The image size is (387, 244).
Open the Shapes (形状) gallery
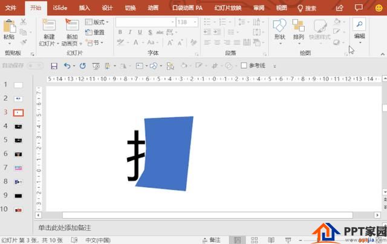click(279, 32)
